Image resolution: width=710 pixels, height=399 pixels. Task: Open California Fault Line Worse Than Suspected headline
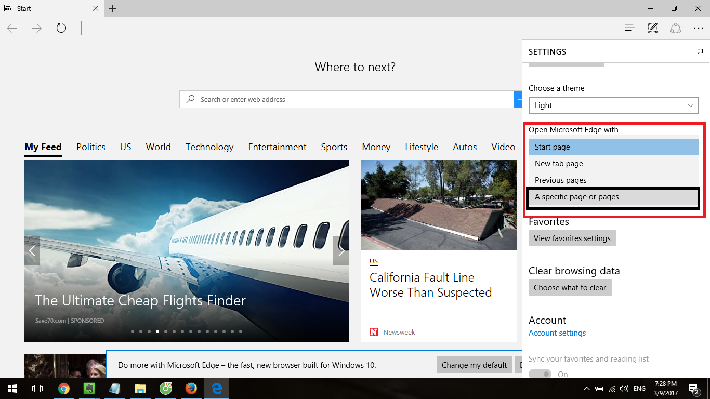[431, 285]
